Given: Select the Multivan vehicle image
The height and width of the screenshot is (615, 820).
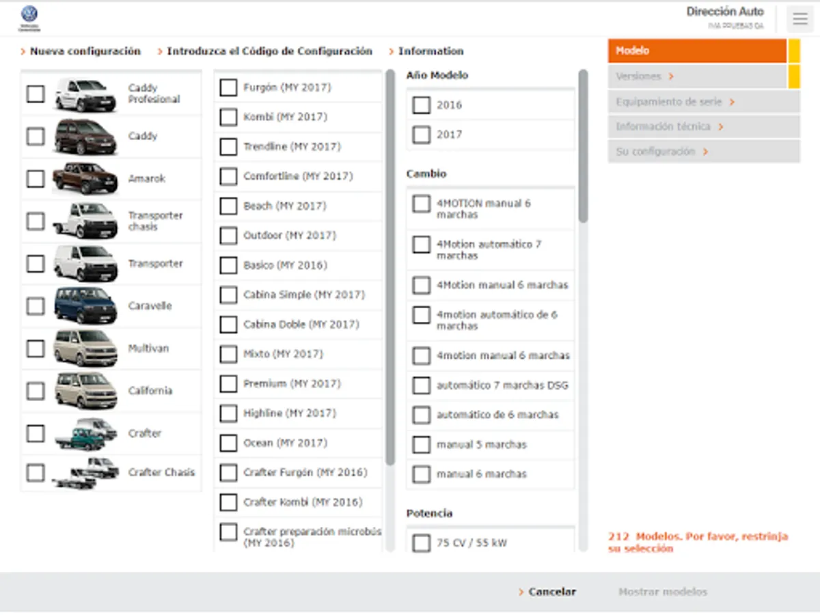Looking at the screenshot, I should click(85, 348).
